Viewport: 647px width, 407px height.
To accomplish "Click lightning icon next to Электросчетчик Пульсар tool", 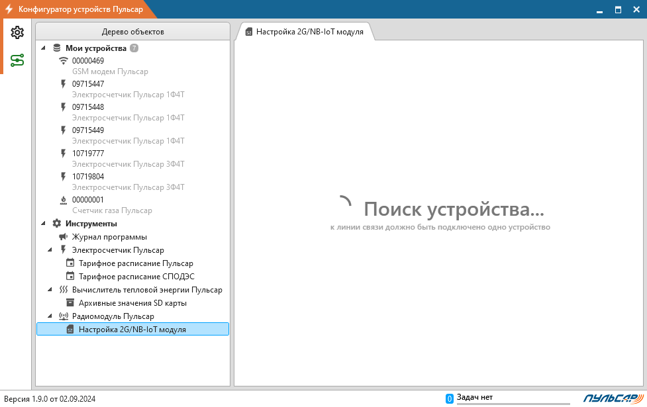I will click(x=63, y=249).
